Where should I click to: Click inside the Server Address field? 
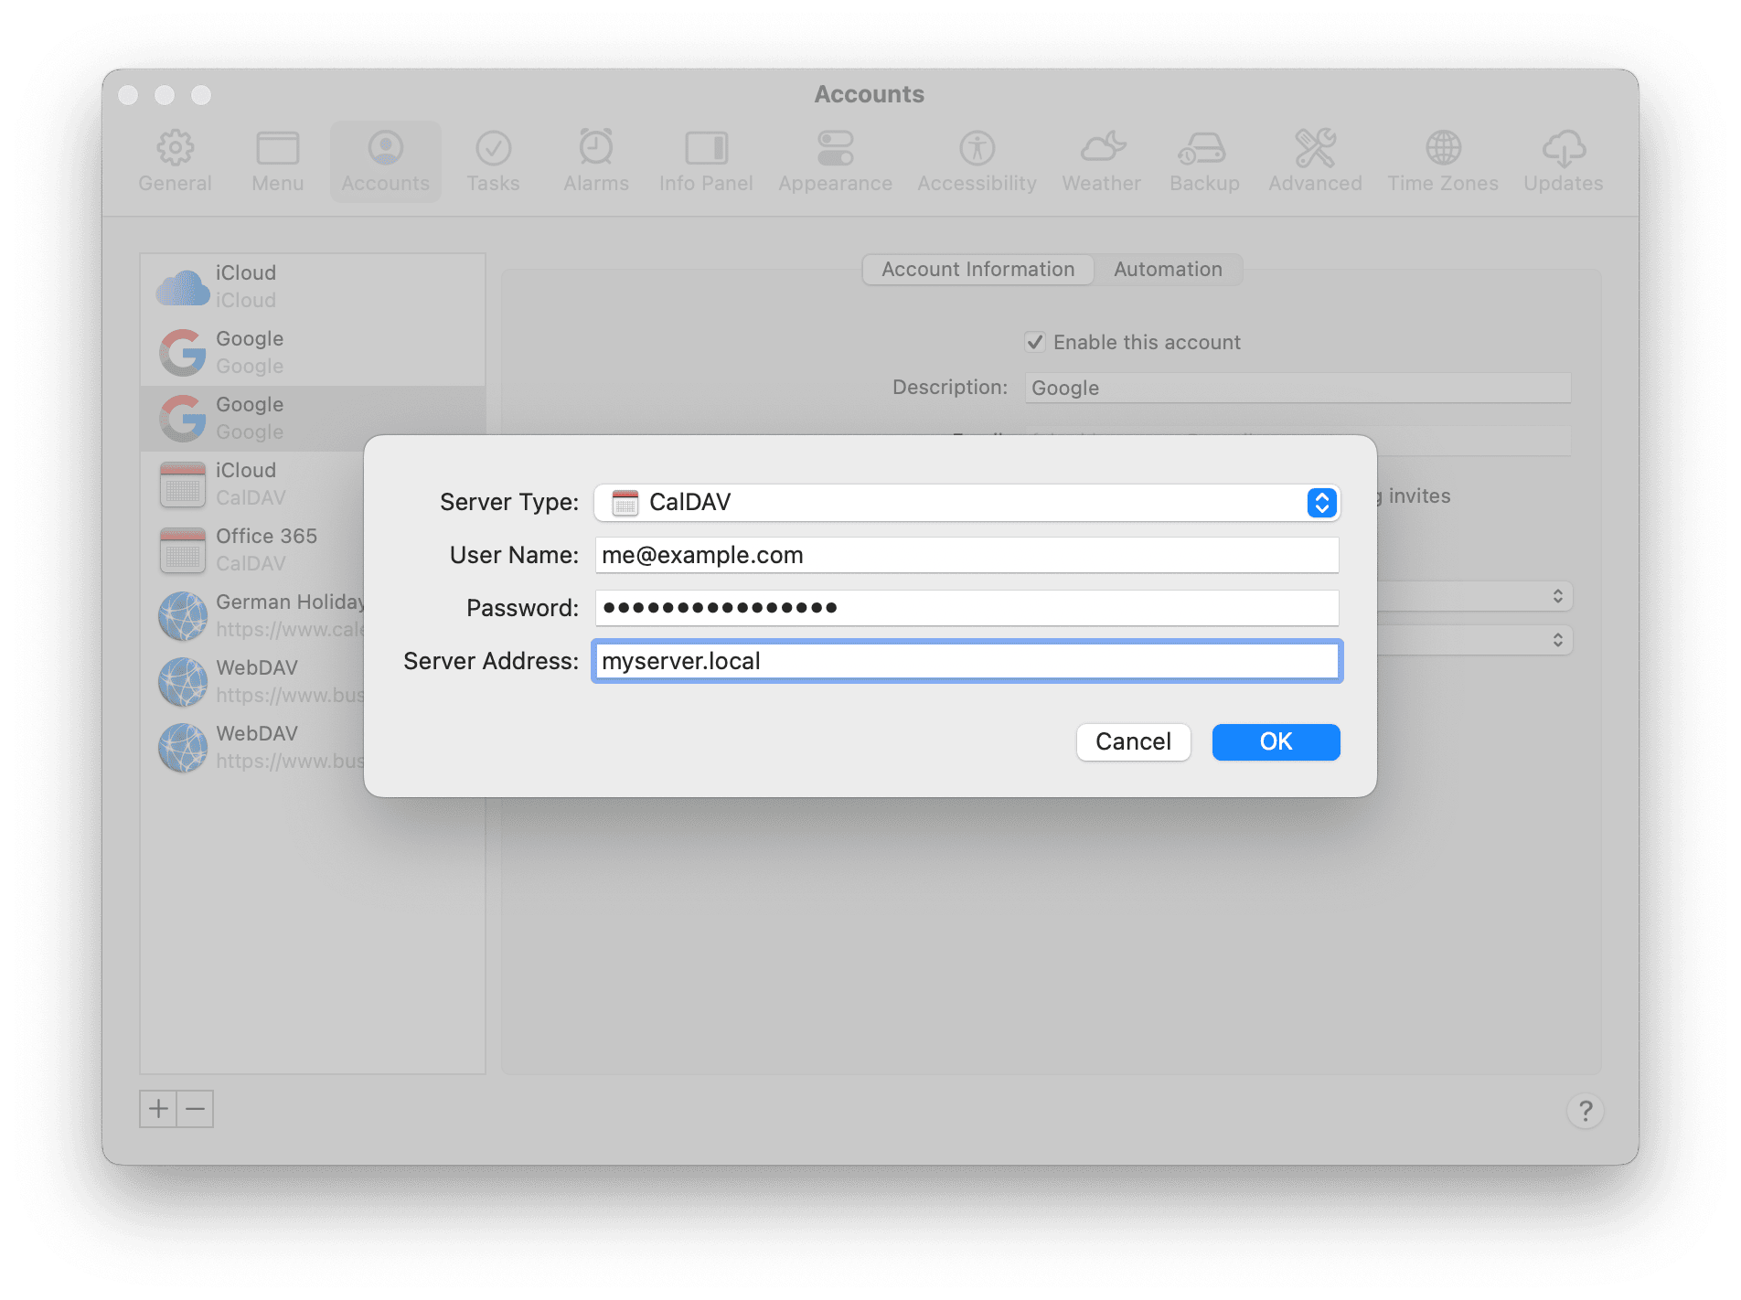coord(967,660)
